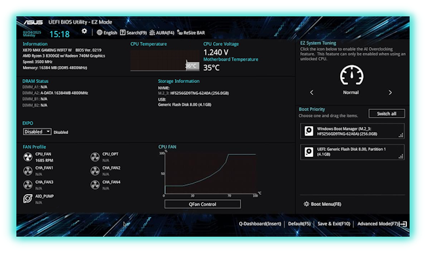Grab the drag handle on Generic Flash Disk entry
This screenshot has height=253, width=426.
coord(400,156)
